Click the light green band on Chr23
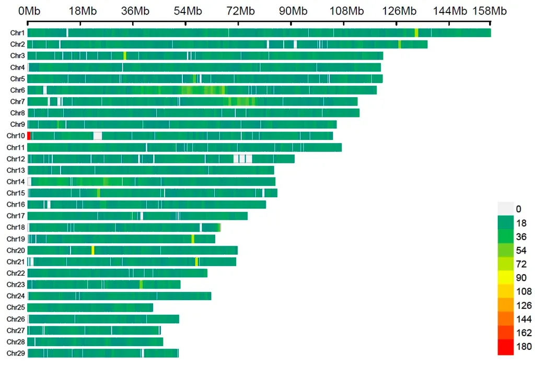The width and height of the screenshot is (535, 367). 141,285
